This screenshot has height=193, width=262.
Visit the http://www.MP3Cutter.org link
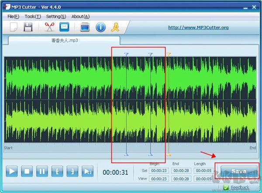[x=198, y=27]
